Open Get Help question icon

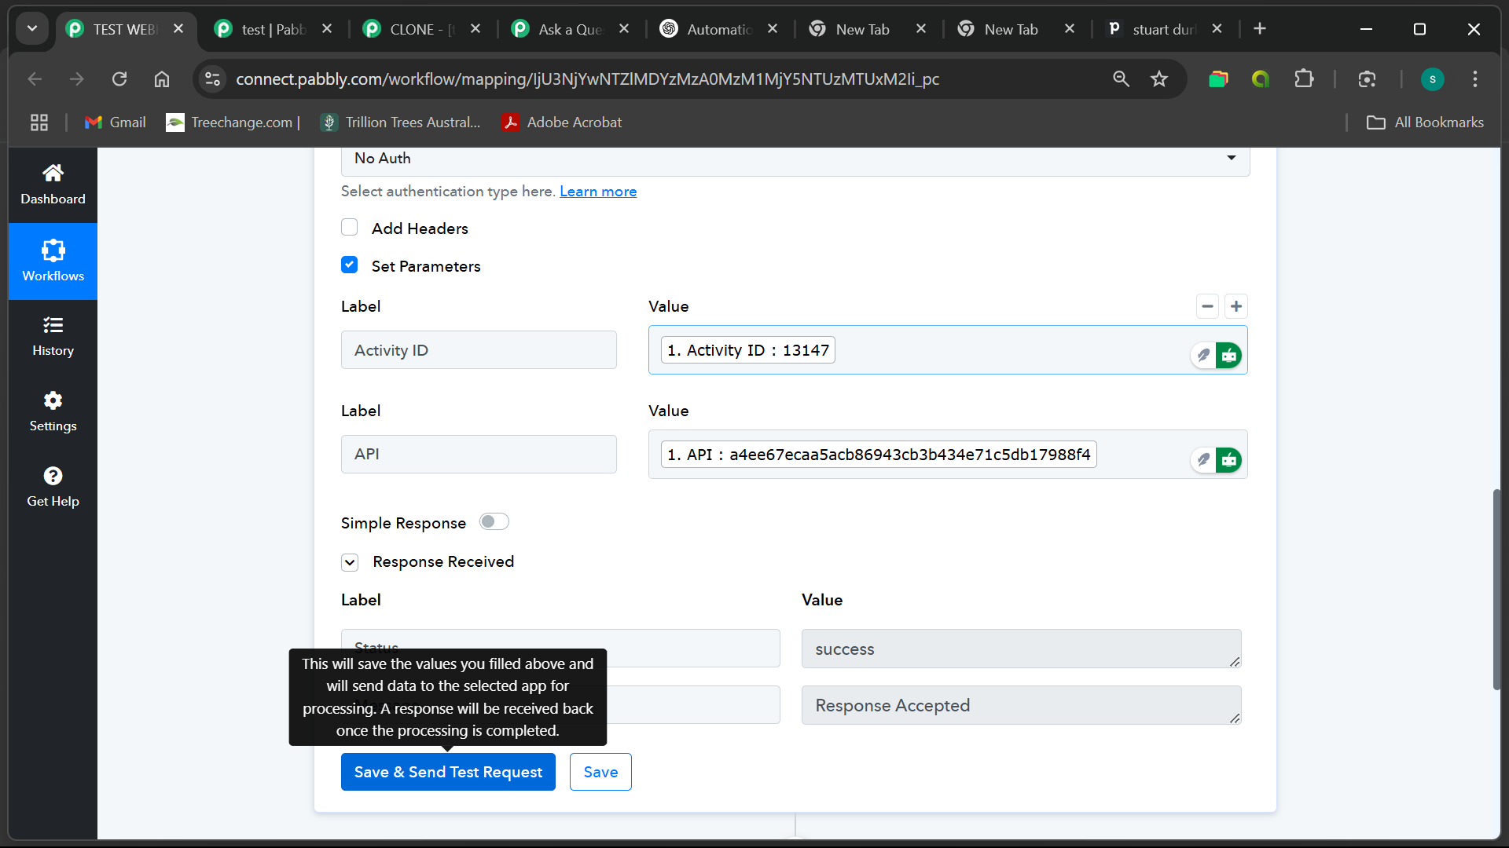pyautogui.click(x=53, y=476)
